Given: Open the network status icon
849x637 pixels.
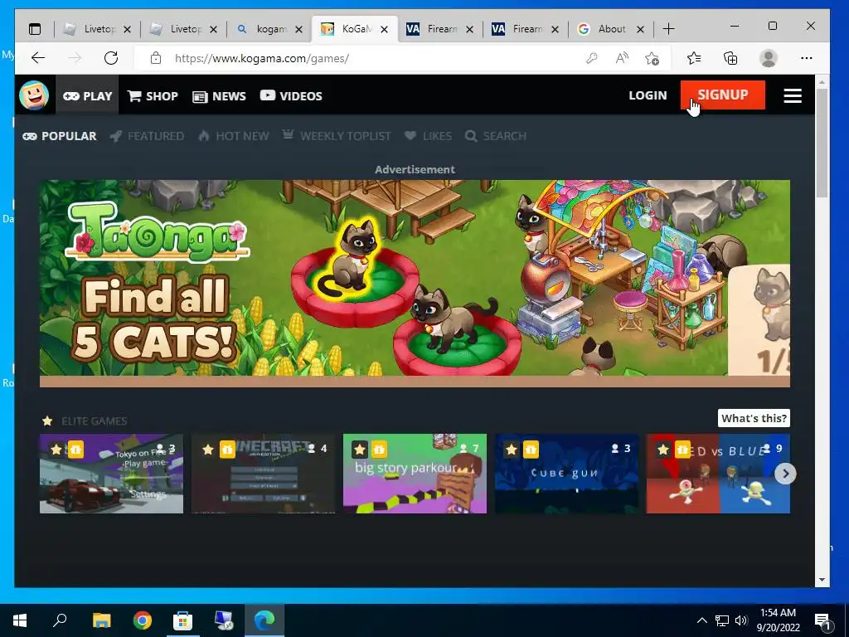Looking at the screenshot, I should pos(722,620).
